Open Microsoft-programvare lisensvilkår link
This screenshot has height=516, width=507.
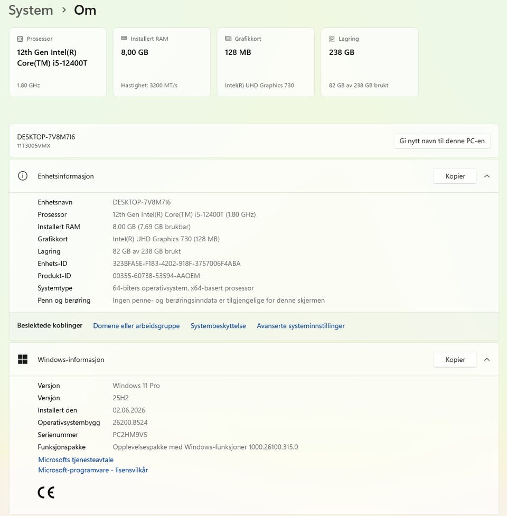pyautogui.click(x=93, y=470)
